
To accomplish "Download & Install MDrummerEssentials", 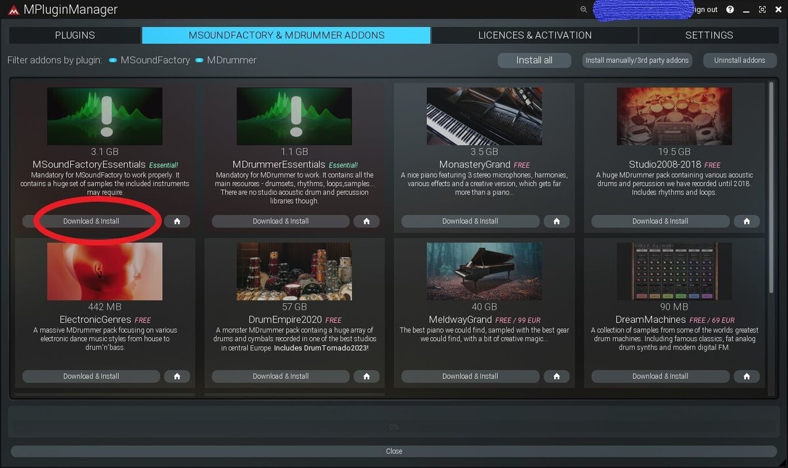I will pyautogui.click(x=281, y=222).
